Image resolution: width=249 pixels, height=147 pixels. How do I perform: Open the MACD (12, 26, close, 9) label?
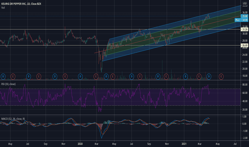click(x=13, y=119)
